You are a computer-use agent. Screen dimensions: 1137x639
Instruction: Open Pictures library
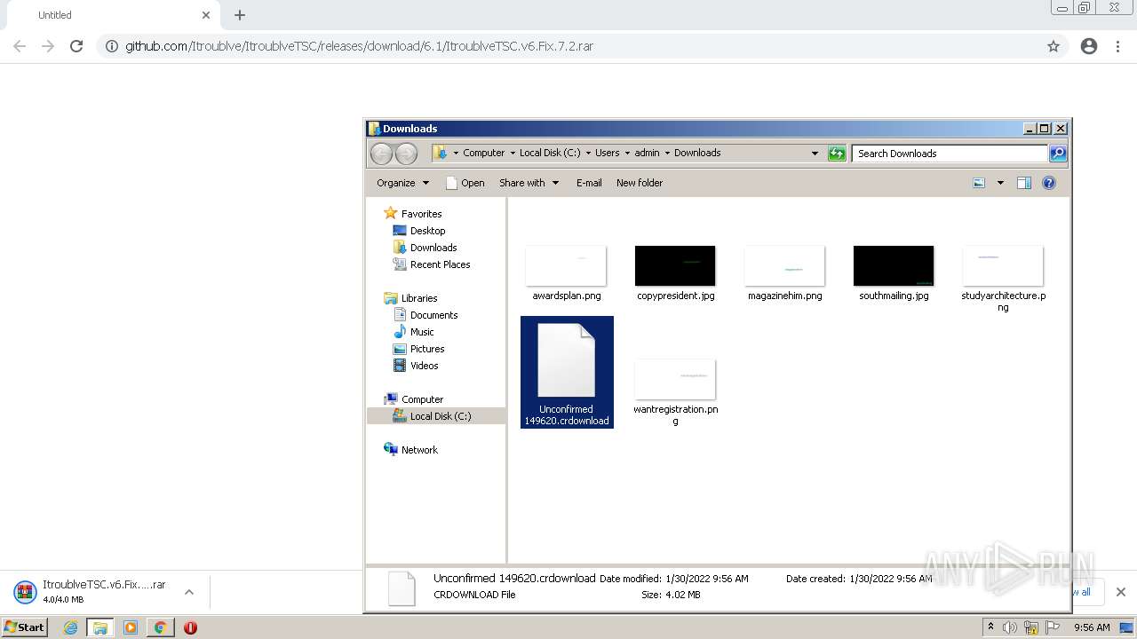[418, 349]
